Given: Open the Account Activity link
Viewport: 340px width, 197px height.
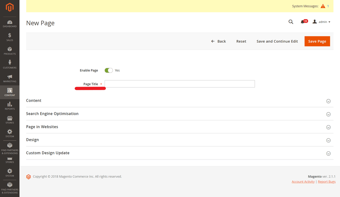Looking at the screenshot, I should [303, 182].
